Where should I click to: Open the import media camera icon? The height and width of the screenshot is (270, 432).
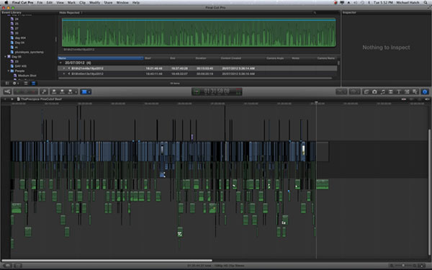coord(7,91)
